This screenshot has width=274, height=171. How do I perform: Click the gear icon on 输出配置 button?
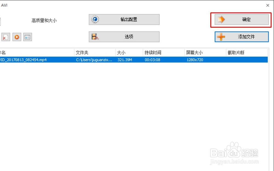point(95,19)
